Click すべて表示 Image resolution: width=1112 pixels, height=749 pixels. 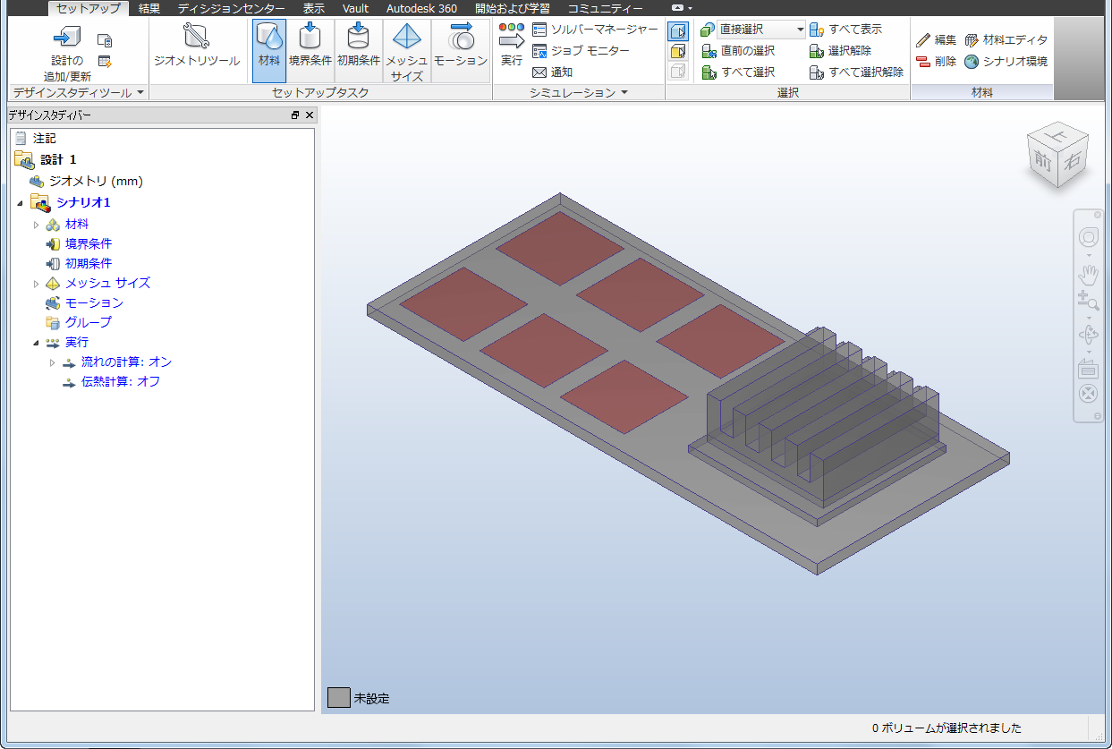coord(845,30)
